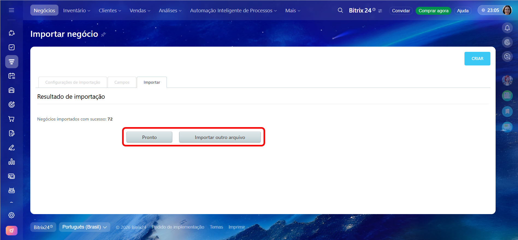Click the blue CRIAR button
Screen dimensions: 518x240
(x=477, y=59)
